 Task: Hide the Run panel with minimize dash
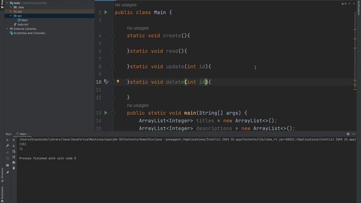click(x=354, y=134)
